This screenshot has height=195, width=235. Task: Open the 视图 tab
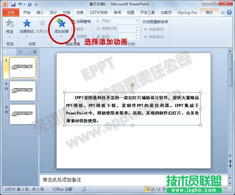[131, 12]
